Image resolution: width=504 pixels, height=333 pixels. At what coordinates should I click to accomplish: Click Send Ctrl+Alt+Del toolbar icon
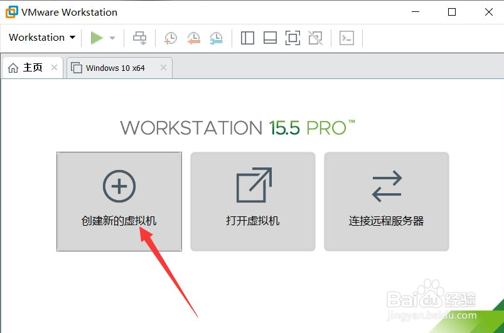pyautogui.click(x=140, y=38)
